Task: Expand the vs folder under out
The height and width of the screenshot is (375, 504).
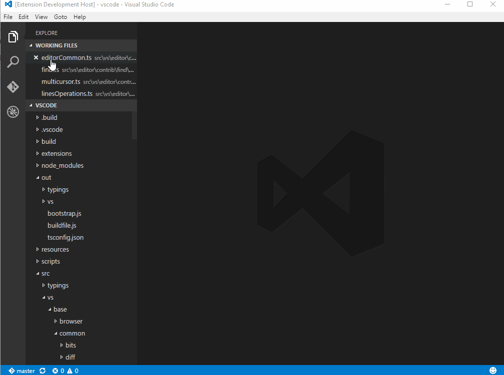Action: tap(43, 201)
